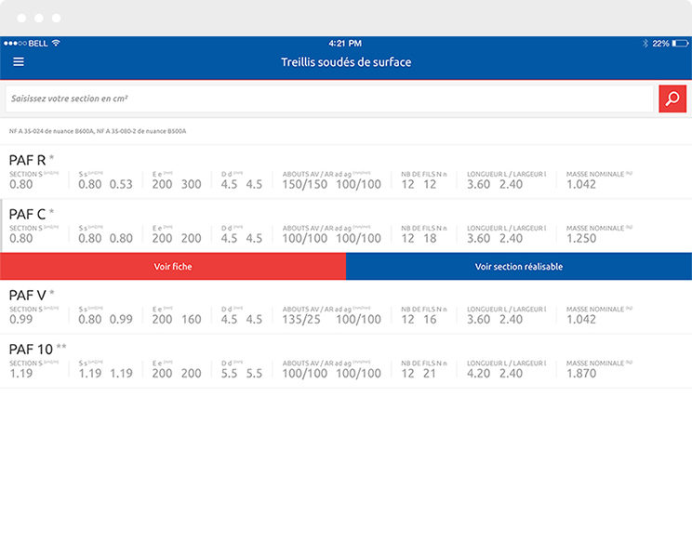
Task: Click Voir fiche button
Action: point(173,266)
